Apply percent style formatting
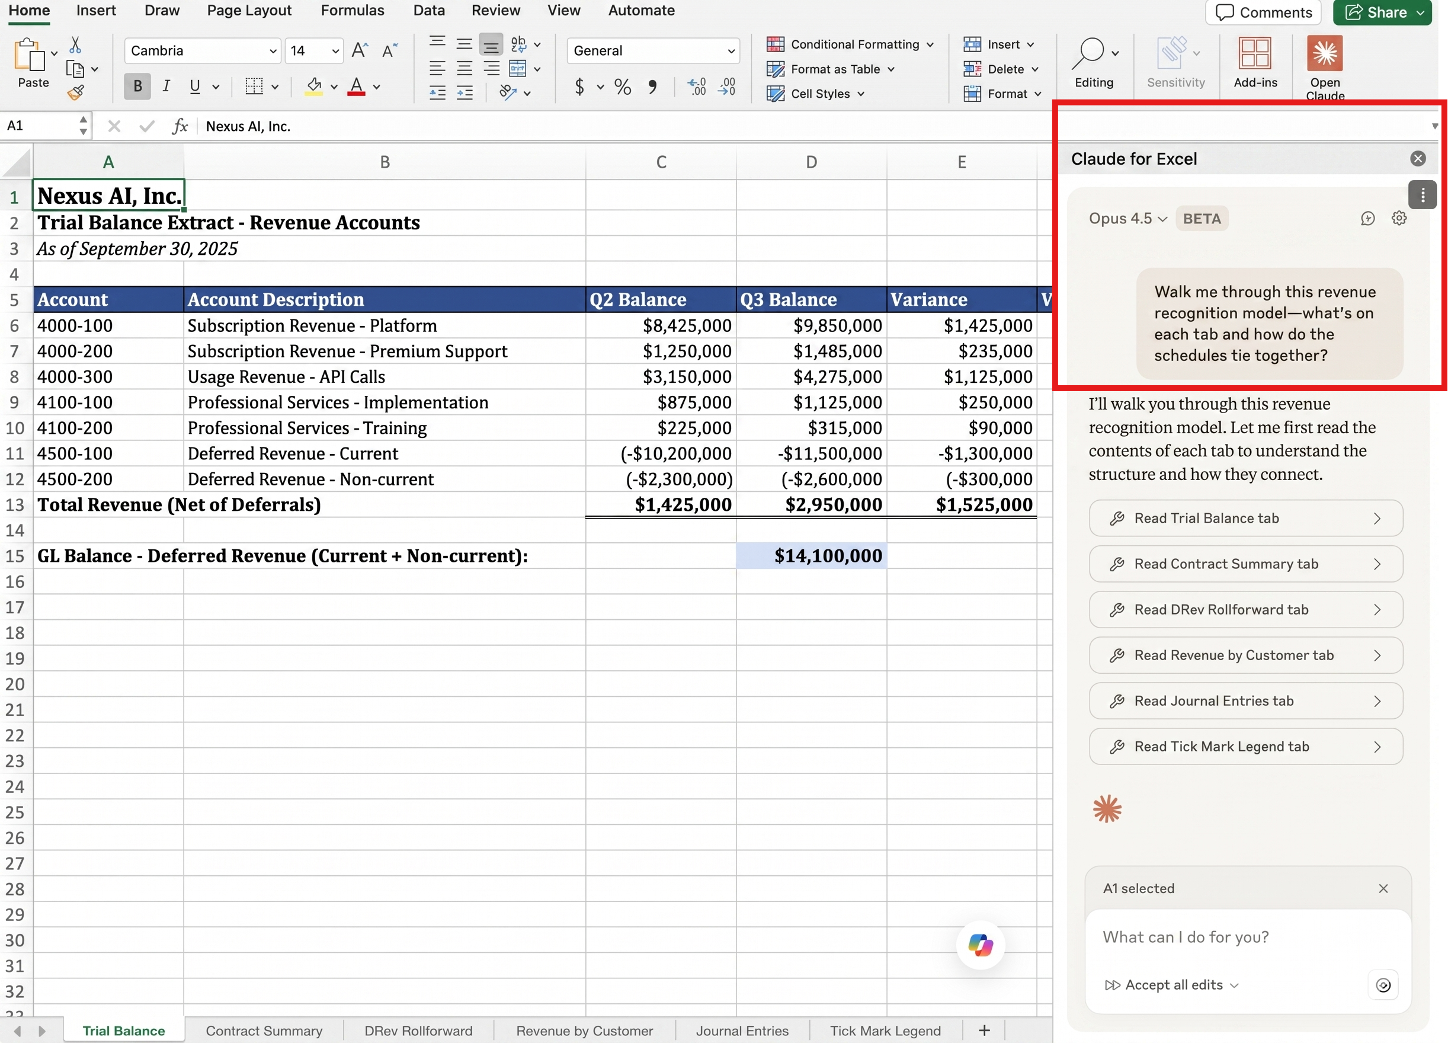Screen dimensions: 1448x1043 pos(623,88)
